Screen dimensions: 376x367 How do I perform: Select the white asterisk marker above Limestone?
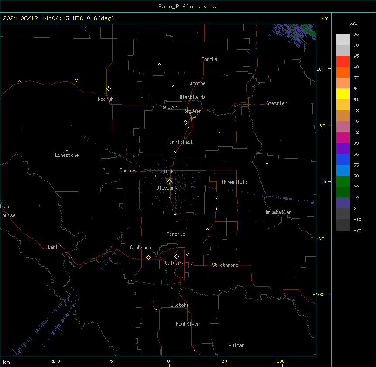[x=67, y=150]
